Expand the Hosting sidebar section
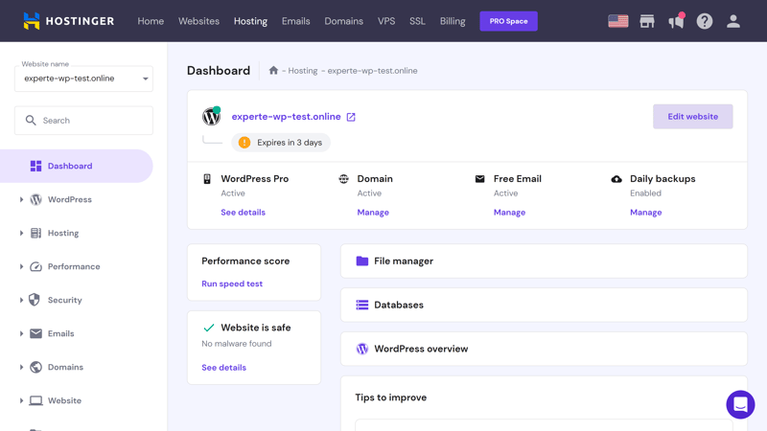The image size is (767, 431). pos(21,233)
